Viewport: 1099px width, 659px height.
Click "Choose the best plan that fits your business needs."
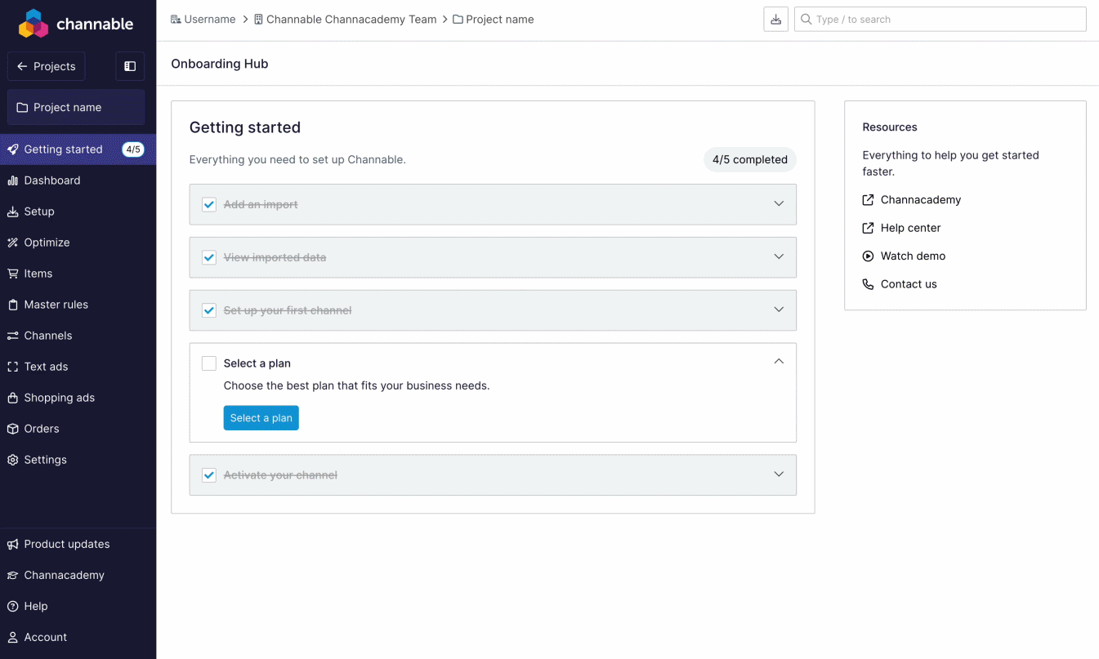[356, 385]
